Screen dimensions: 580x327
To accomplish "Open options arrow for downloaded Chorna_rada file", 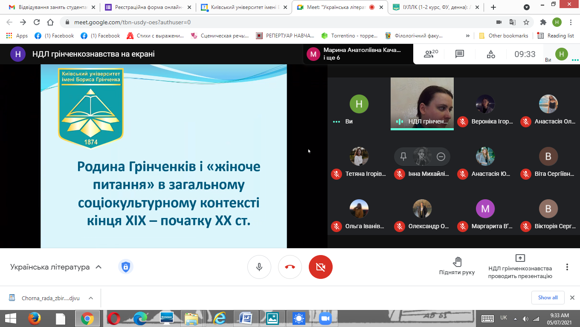I will tap(90, 298).
